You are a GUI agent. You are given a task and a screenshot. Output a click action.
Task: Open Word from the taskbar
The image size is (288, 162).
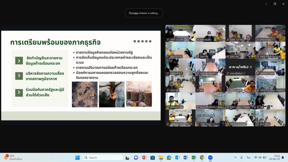(186, 158)
